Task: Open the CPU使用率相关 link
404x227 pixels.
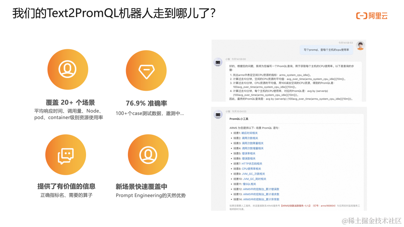Action: point(251,169)
